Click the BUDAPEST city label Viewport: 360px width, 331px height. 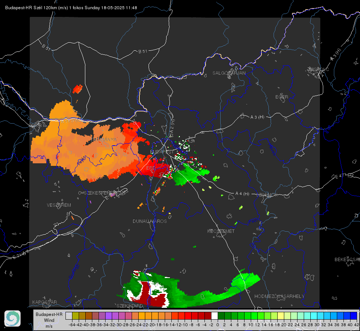point(162,152)
